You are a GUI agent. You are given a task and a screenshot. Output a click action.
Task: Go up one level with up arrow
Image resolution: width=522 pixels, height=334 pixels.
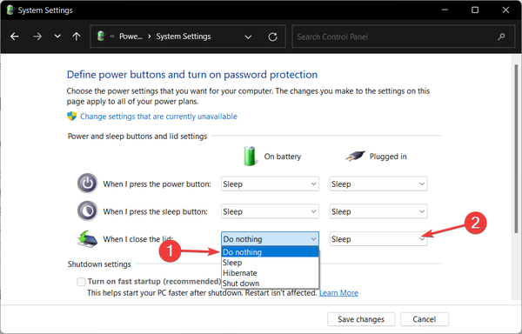pyautogui.click(x=77, y=37)
